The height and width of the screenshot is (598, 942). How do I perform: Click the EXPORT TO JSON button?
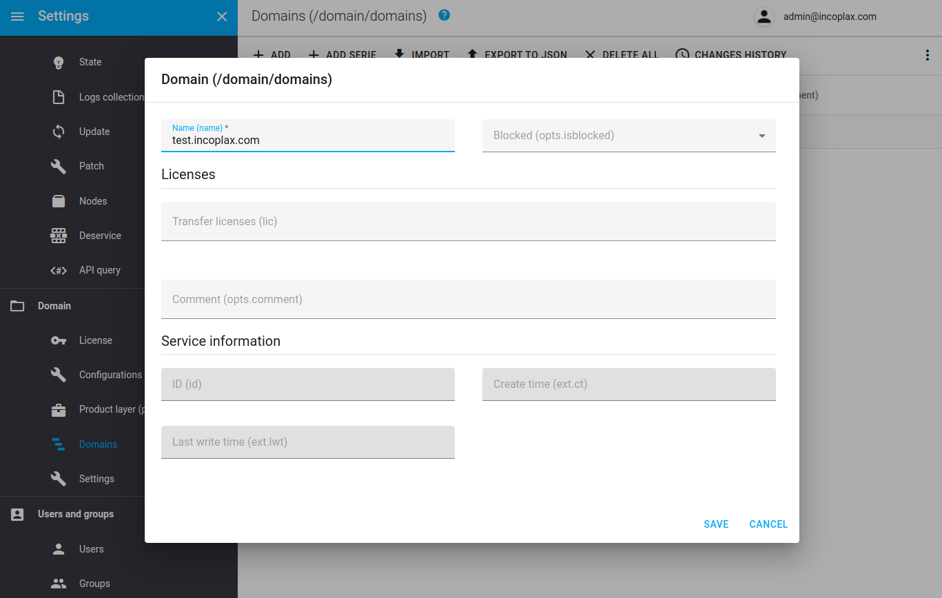(517, 55)
